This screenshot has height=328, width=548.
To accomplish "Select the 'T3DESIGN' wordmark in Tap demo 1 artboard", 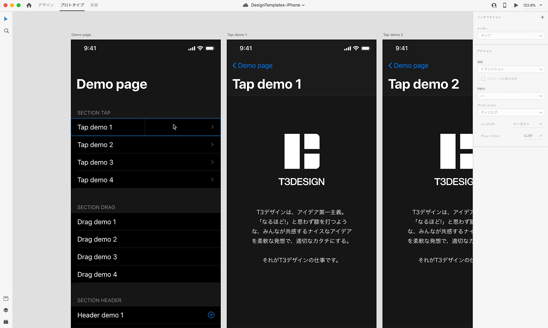I will tap(301, 182).
